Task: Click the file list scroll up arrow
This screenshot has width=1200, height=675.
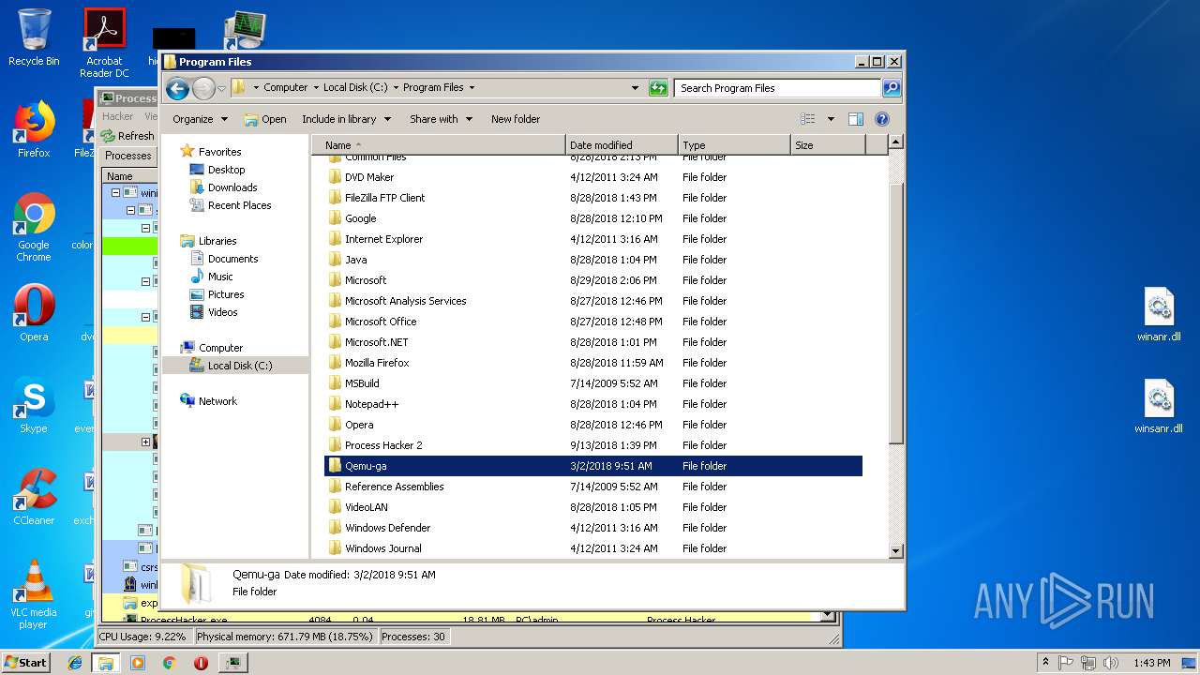Action: coord(895,142)
